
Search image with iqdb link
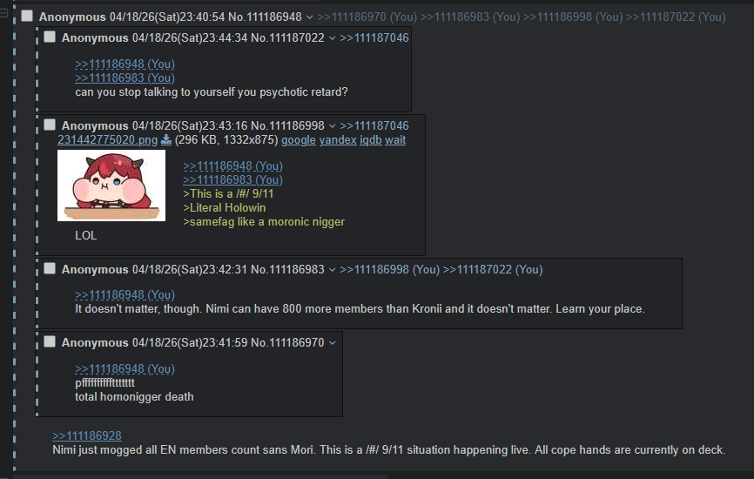click(x=371, y=140)
